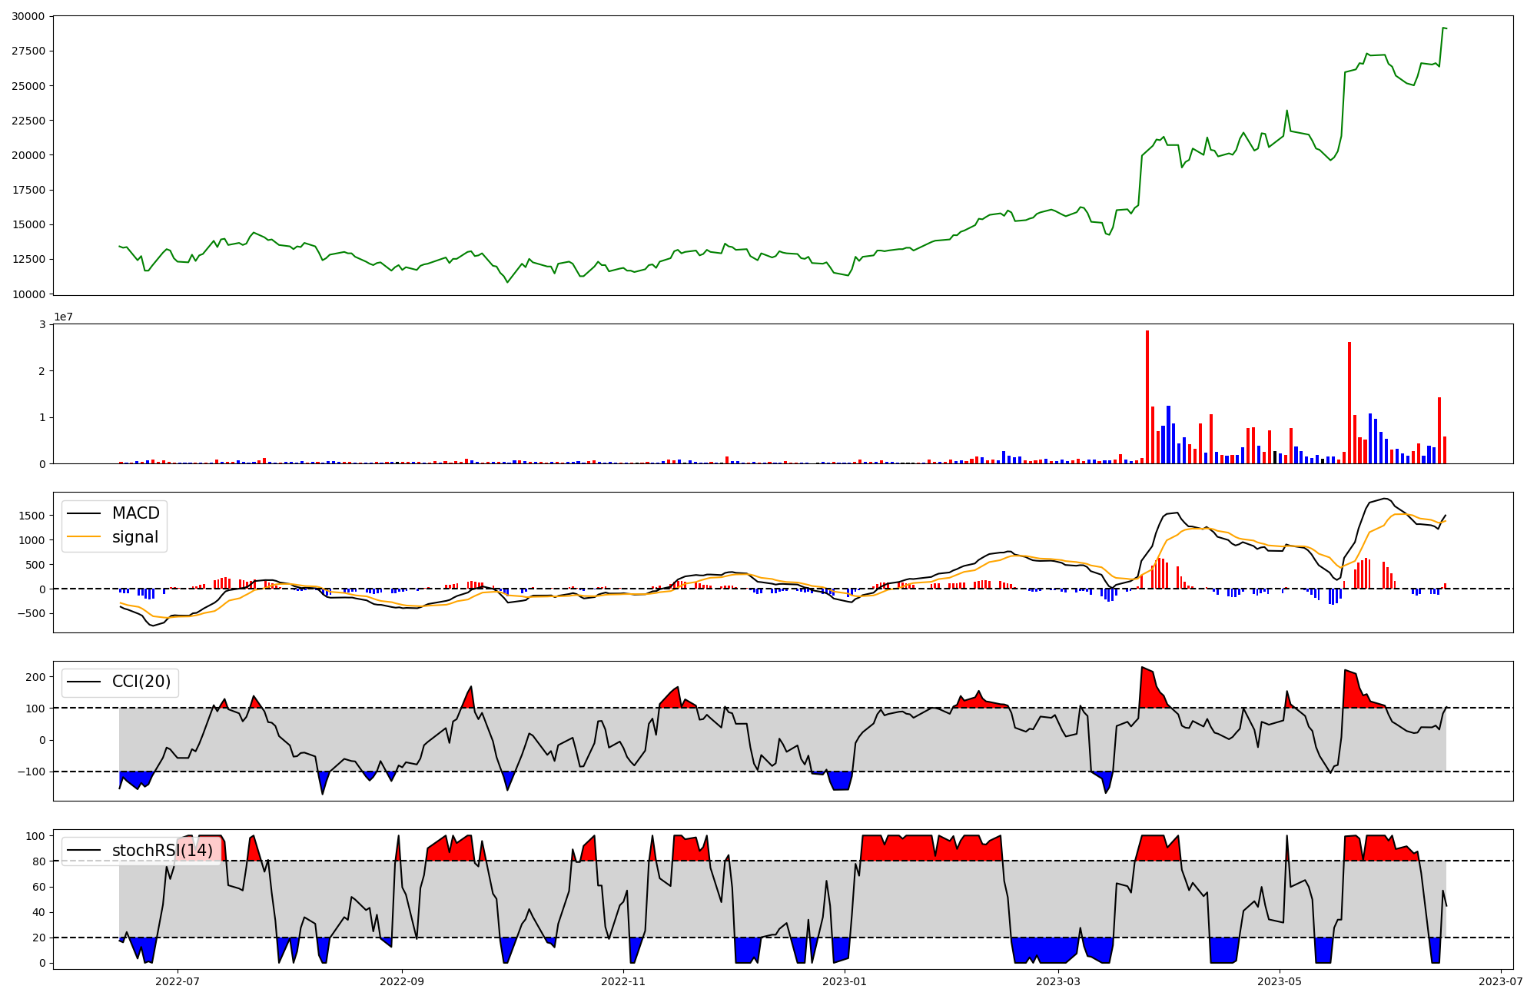Click the 17500 price axis tick
The height and width of the screenshot is (999, 1537).
pos(28,190)
